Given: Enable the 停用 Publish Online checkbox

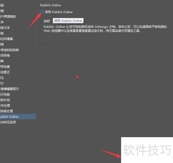Looking at the screenshot, I should tap(42, 12).
